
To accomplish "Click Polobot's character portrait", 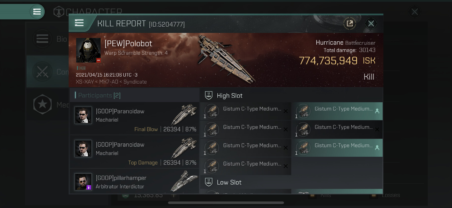I will [x=88, y=50].
